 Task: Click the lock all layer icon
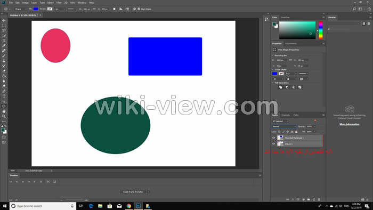[x=296, y=132]
